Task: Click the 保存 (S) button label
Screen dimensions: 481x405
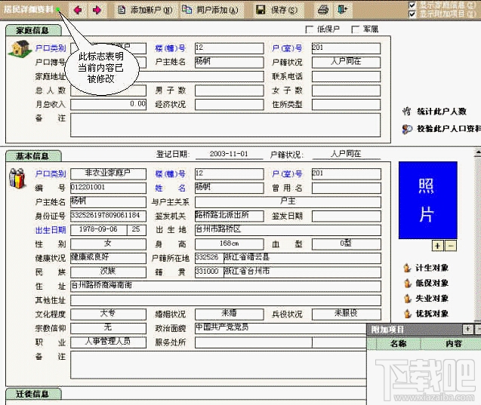Action: click(x=284, y=10)
